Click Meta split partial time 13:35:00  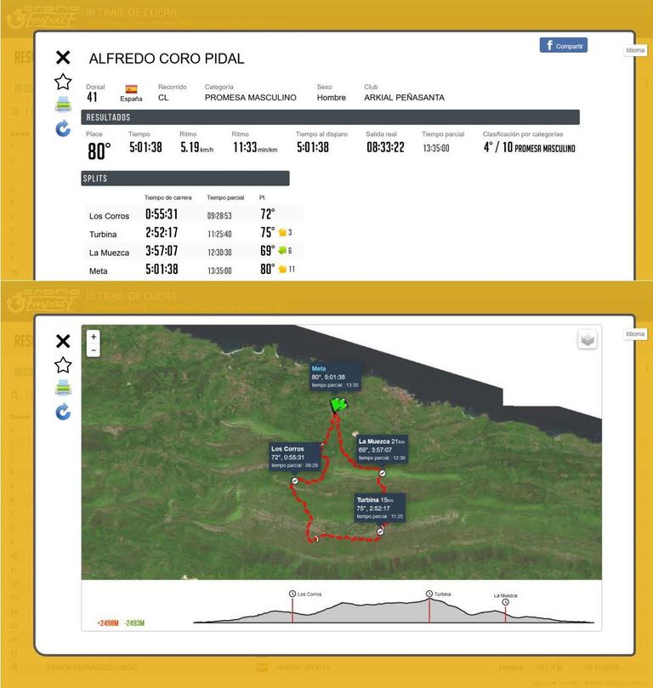coord(219,270)
